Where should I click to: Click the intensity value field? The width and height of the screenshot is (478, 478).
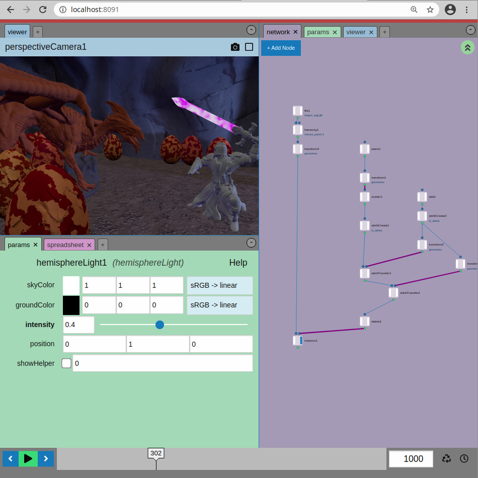(x=78, y=325)
